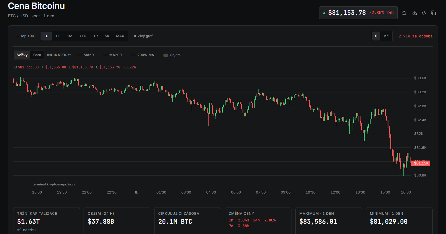This screenshot has height=234, width=446.
Task: Click the Minimum 1 den $81,029.00 value
Action: pos(389,221)
